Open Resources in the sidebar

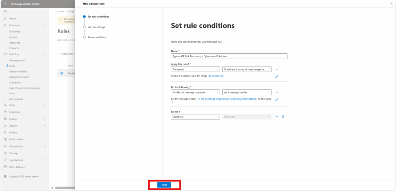coord(15,43)
